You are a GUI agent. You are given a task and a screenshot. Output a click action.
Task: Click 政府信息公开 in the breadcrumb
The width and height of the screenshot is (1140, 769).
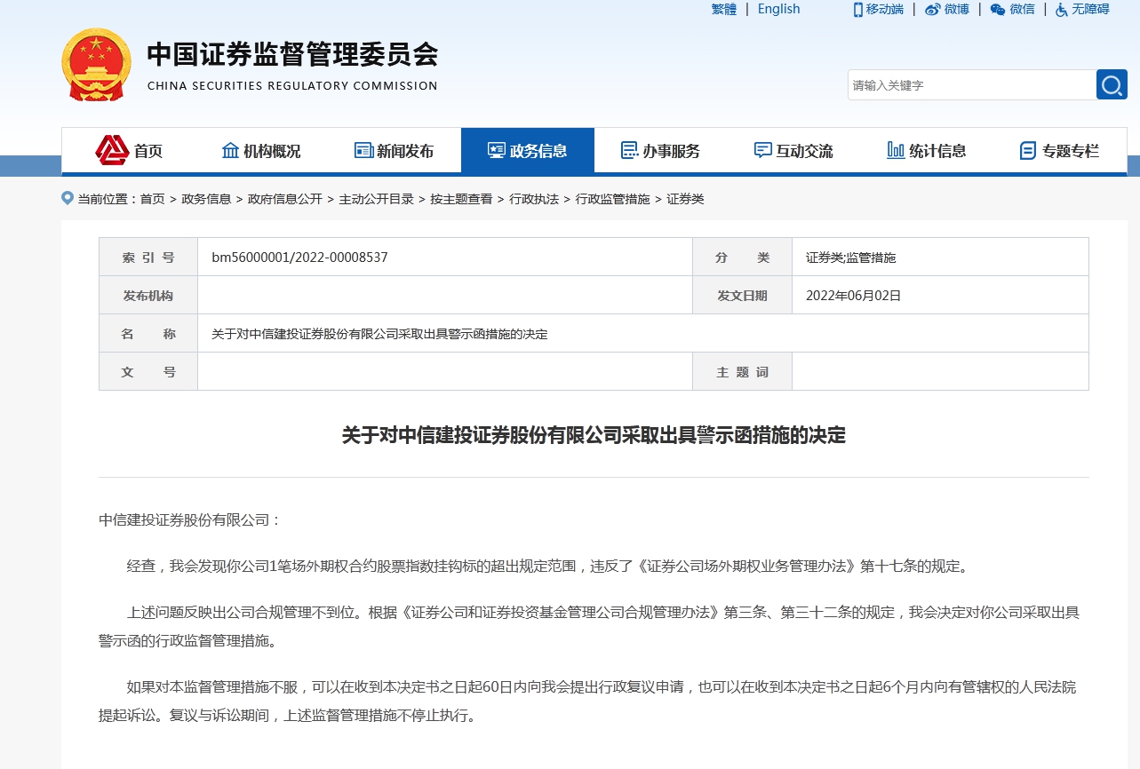(x=285, y=199)
